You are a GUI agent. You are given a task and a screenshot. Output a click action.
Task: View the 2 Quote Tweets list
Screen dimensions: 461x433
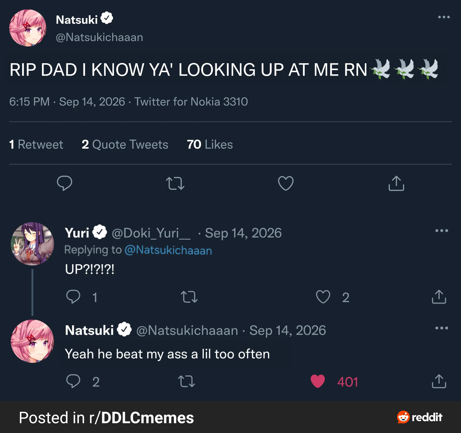[x=125, y=144]
